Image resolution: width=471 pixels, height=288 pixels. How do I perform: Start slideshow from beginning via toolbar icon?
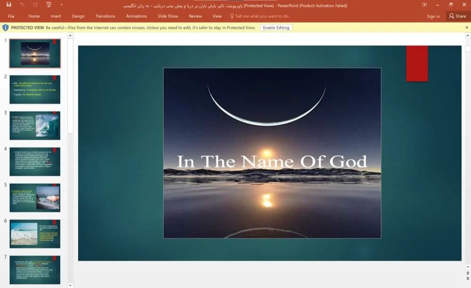point(49,5)
